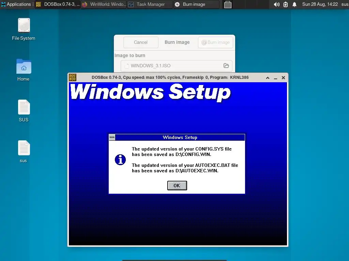Switch to DOSBox 0.74-3 taskbar entry
This screenshot has height=261, width=349.
click(x=58, y=4)
